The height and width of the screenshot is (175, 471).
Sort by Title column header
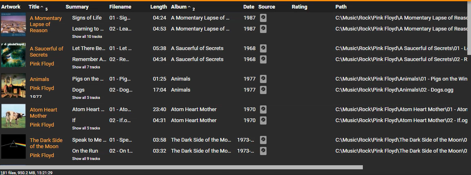click(34, 7)
